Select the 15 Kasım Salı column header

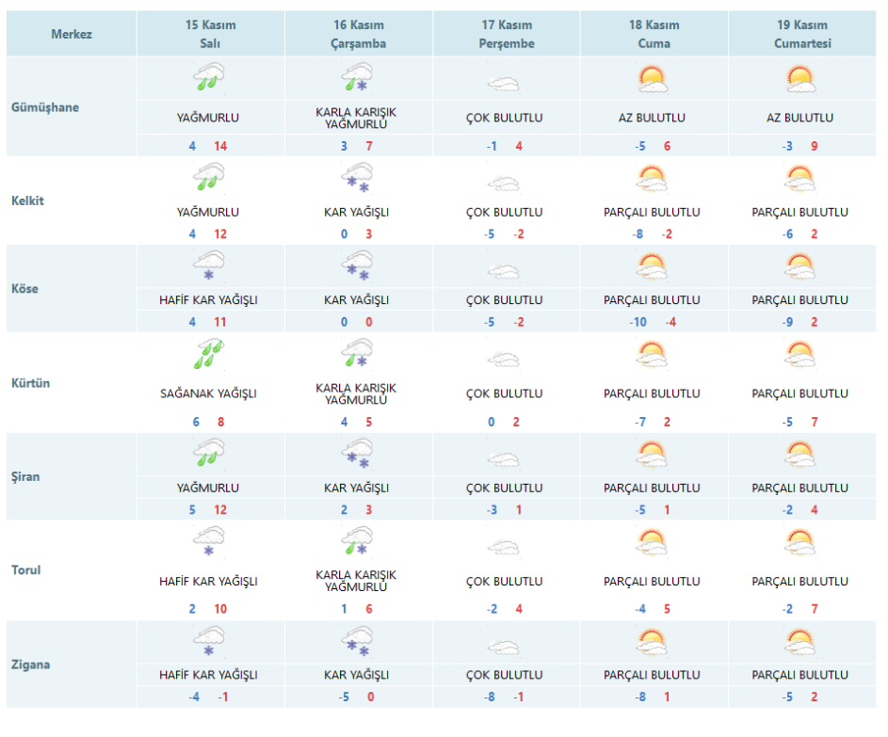210,35
